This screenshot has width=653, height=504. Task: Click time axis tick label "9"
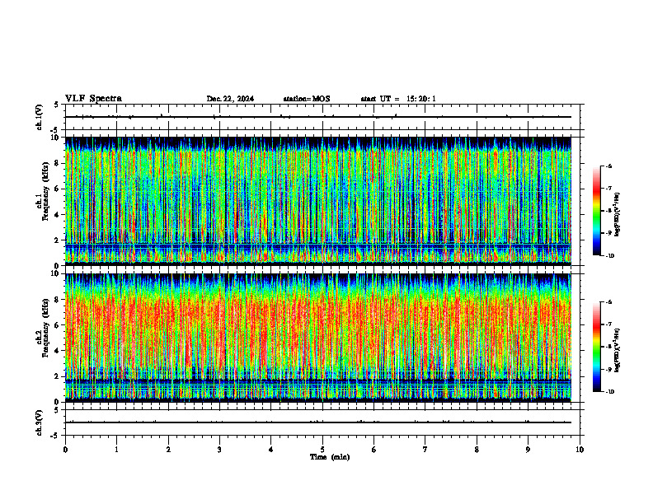point(528,450)
